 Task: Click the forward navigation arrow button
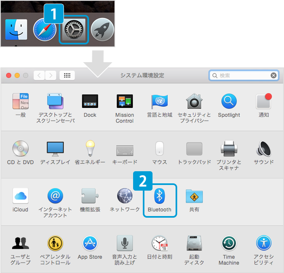[x=51, y=75]
